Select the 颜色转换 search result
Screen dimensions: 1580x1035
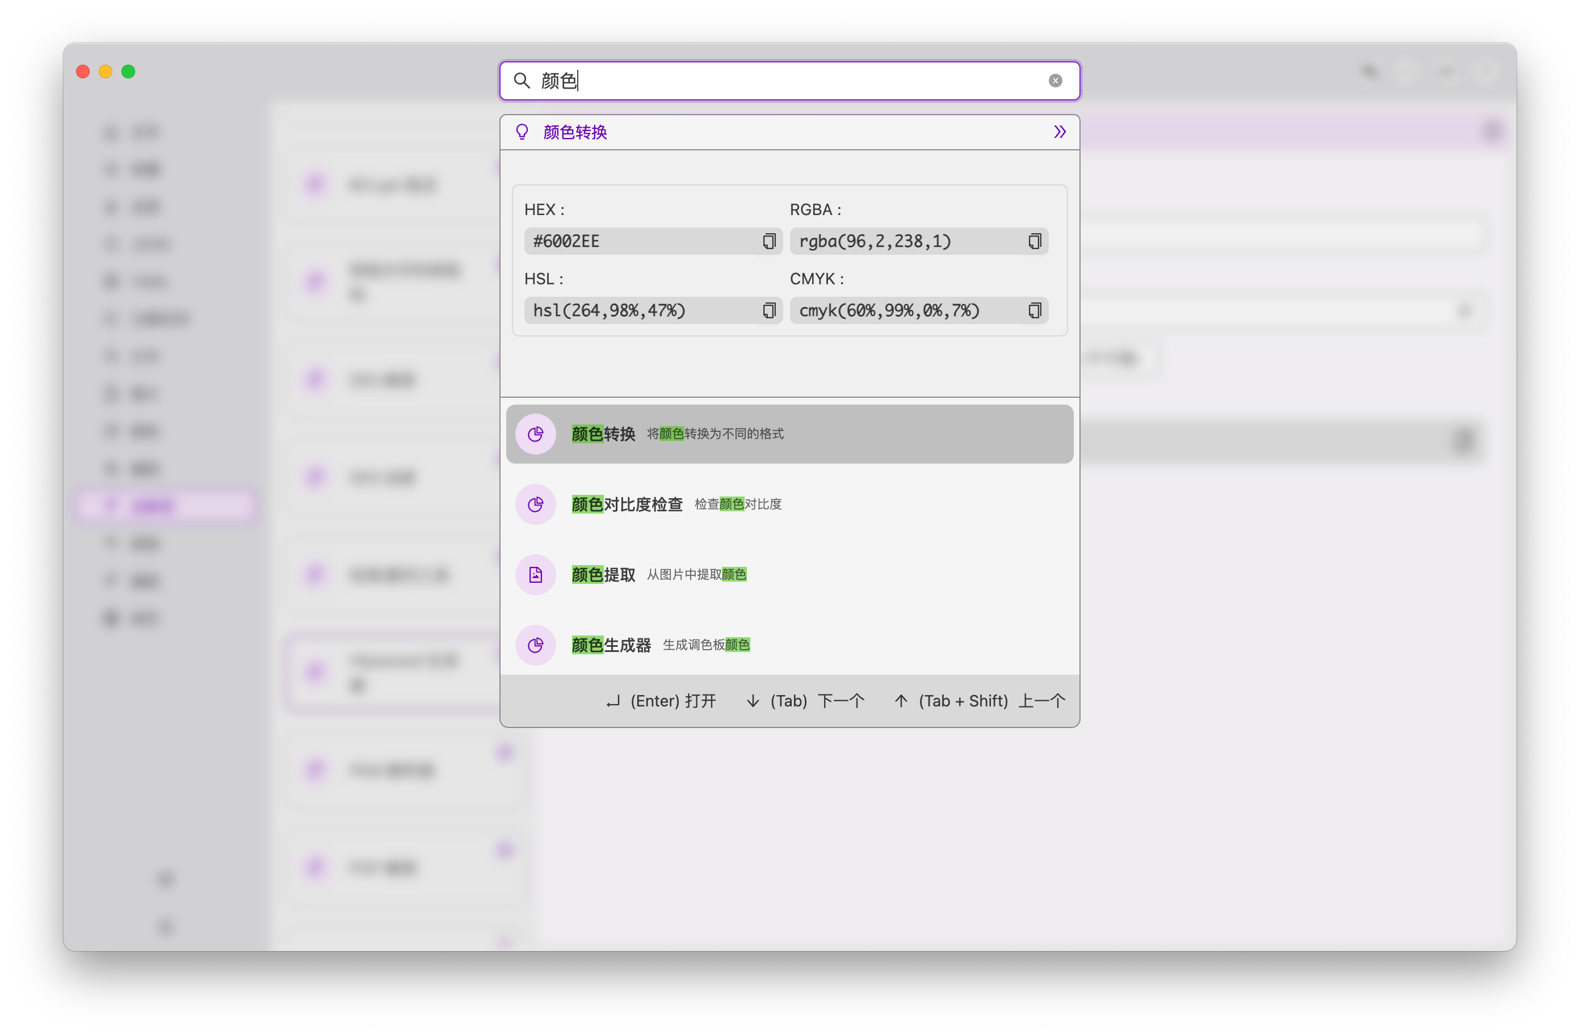point(789,434)
